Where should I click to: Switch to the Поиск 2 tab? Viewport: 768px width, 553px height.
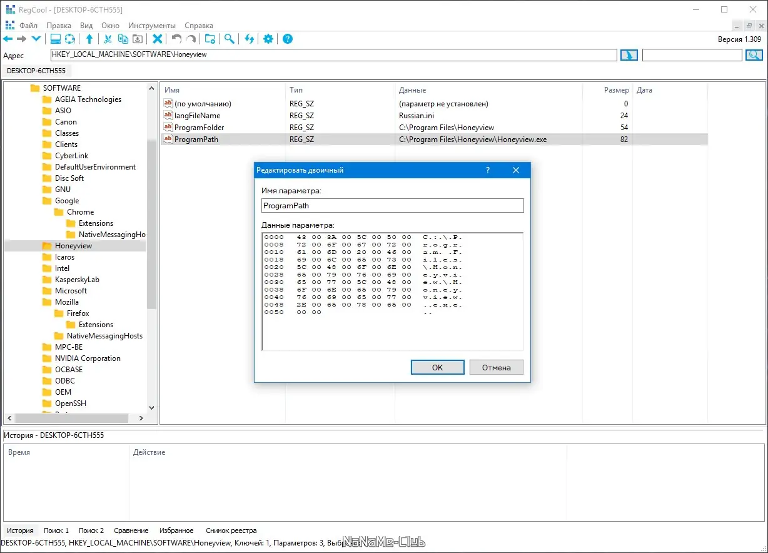click(91, 530)
